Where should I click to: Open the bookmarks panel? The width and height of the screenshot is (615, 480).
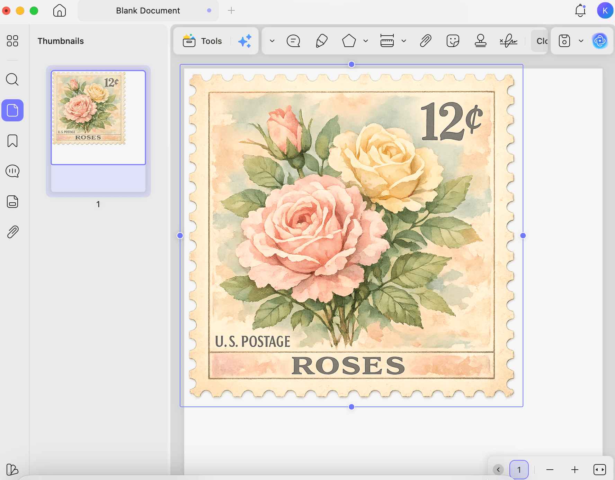pos(12,141)
